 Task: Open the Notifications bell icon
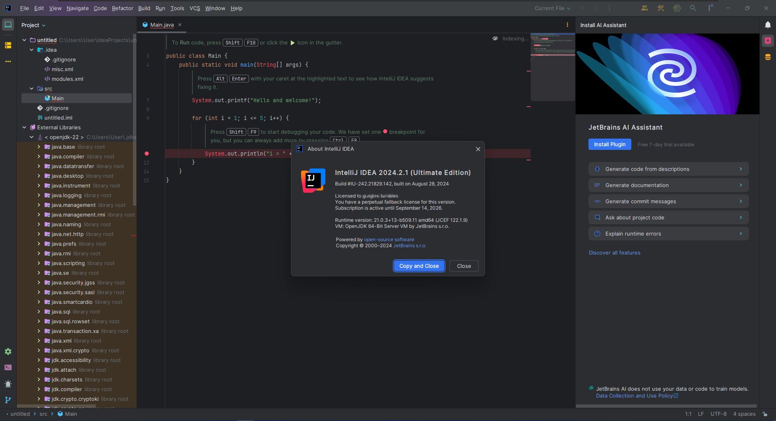tap(768, 25)
